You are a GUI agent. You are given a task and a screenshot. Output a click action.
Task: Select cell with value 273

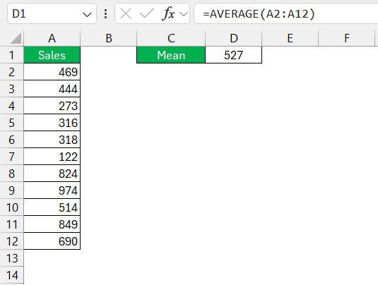(x=52, y=106)
